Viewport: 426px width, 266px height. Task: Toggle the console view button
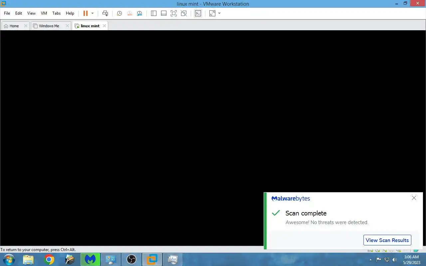click(x=198, y=13)
